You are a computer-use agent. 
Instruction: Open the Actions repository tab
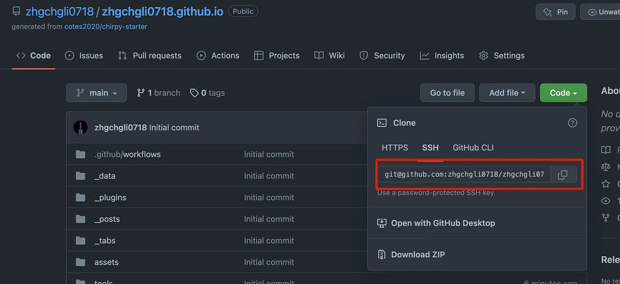pos(218,55)
